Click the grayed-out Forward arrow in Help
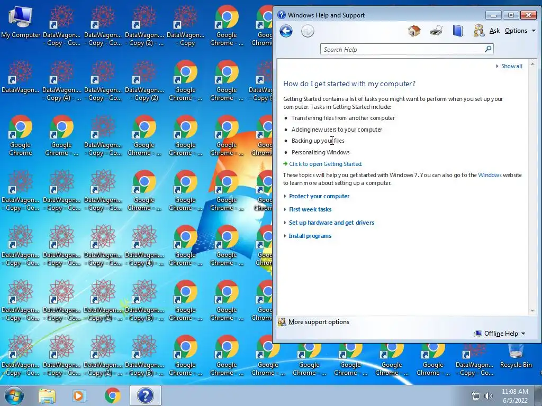542x406 pixels. (308, 31)
